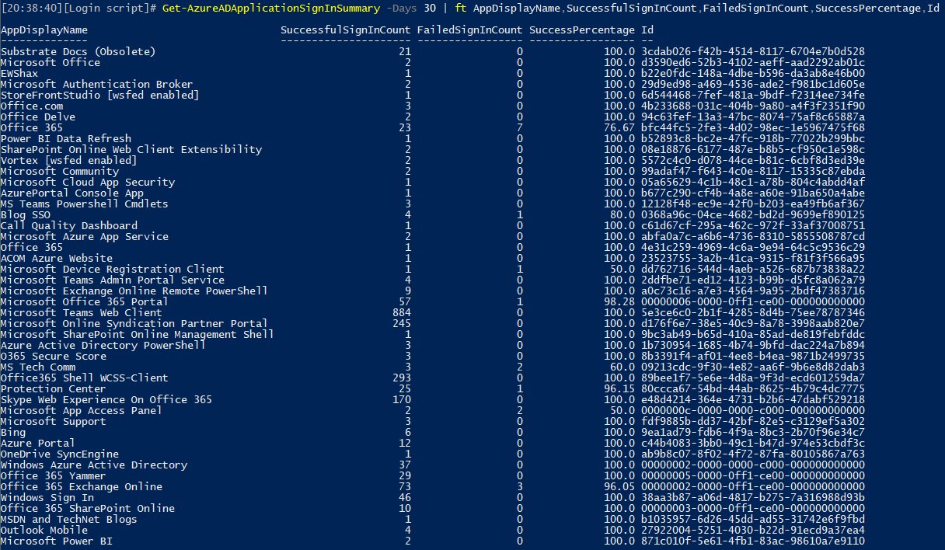Click the ACOM Azure Website entry

click(57, 258)
